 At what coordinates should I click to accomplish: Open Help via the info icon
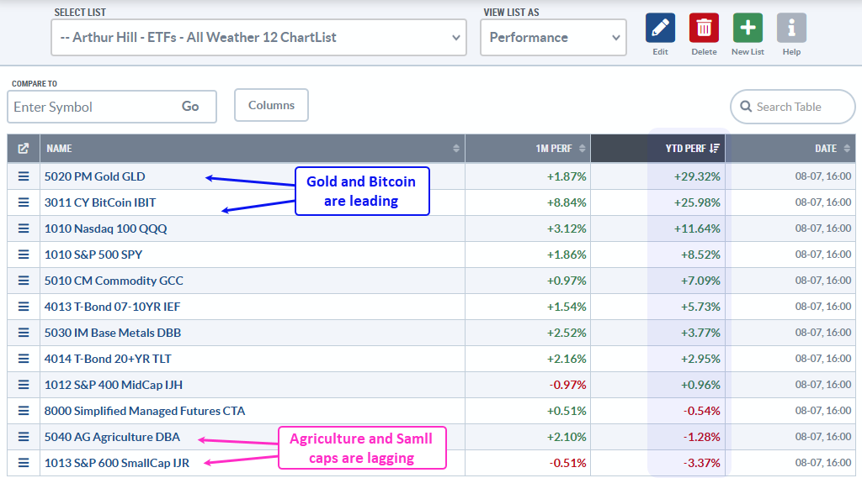click(791, 28)
